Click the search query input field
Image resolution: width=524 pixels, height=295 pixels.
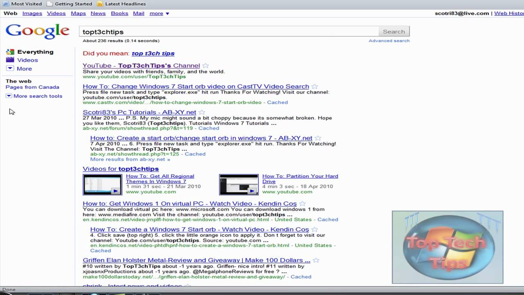click(229, 32)
